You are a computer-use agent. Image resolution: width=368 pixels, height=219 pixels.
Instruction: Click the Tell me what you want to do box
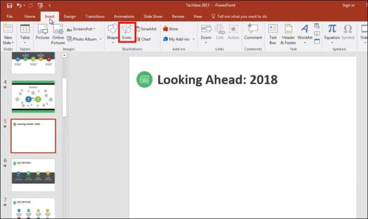[239, 16]
